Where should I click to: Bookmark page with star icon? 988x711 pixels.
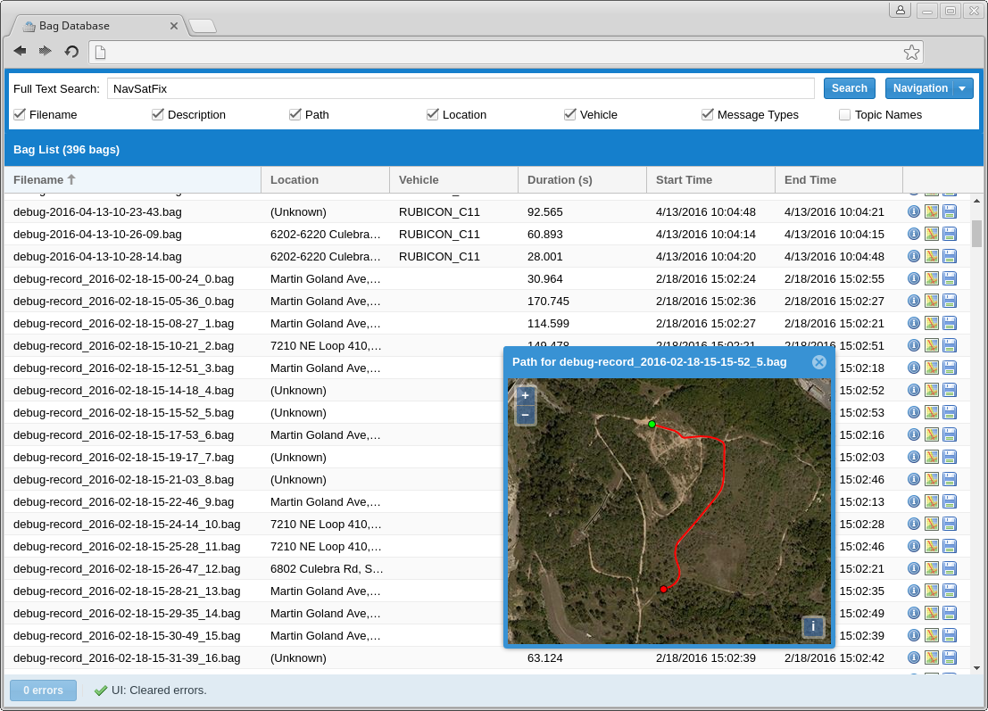911,53
